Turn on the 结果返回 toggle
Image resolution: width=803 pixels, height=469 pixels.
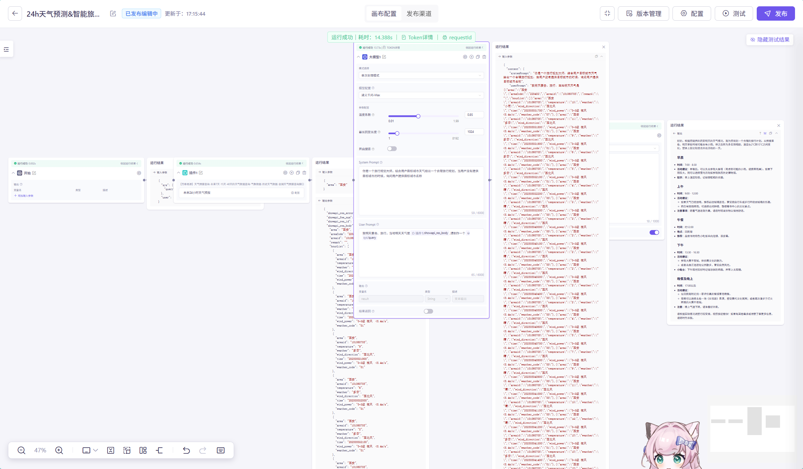click(x=428, y=311)
